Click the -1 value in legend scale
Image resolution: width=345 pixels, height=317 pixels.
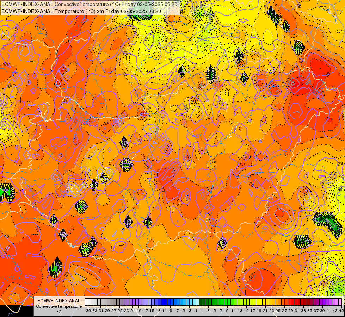coord(195,311)
